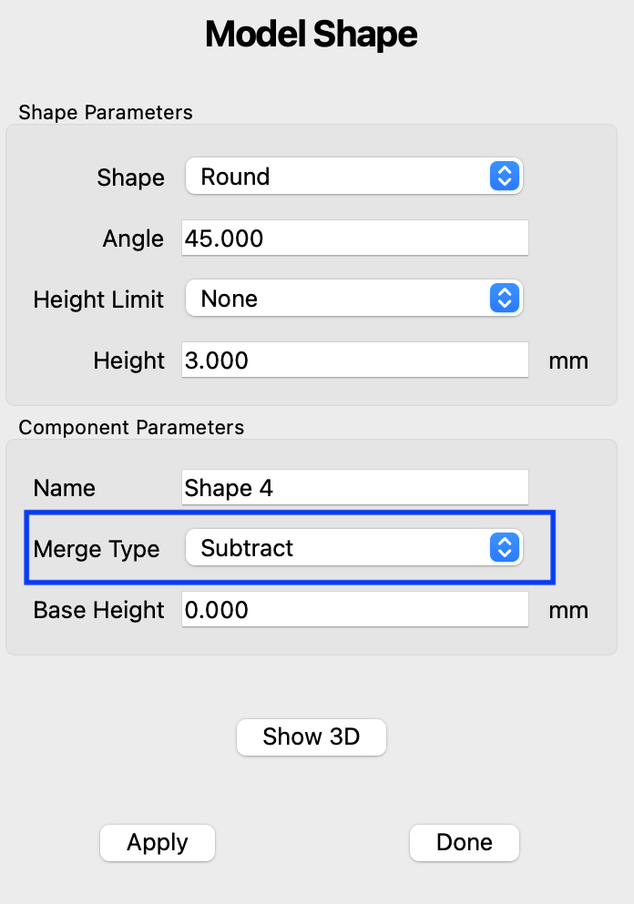This screenshot has height=904, width=634.
Task: Click the Component Parameters section heading
Action: coord(131,427)
